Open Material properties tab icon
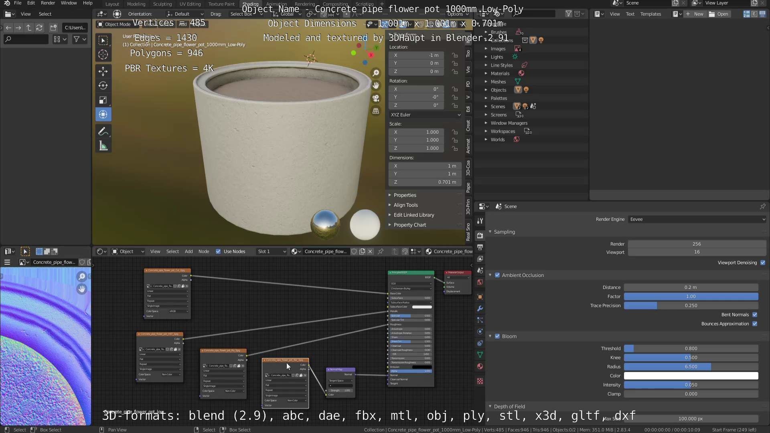Screen dimensions: 770x433 click(x=480, y=366)
